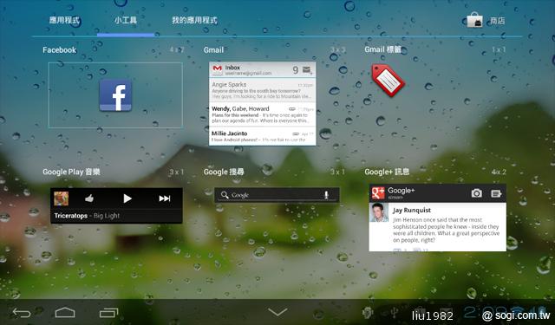Image resolution: width=555 pixels, height=325 pixels.
Task: Play the Triceratops track
Action: point(127,198)
